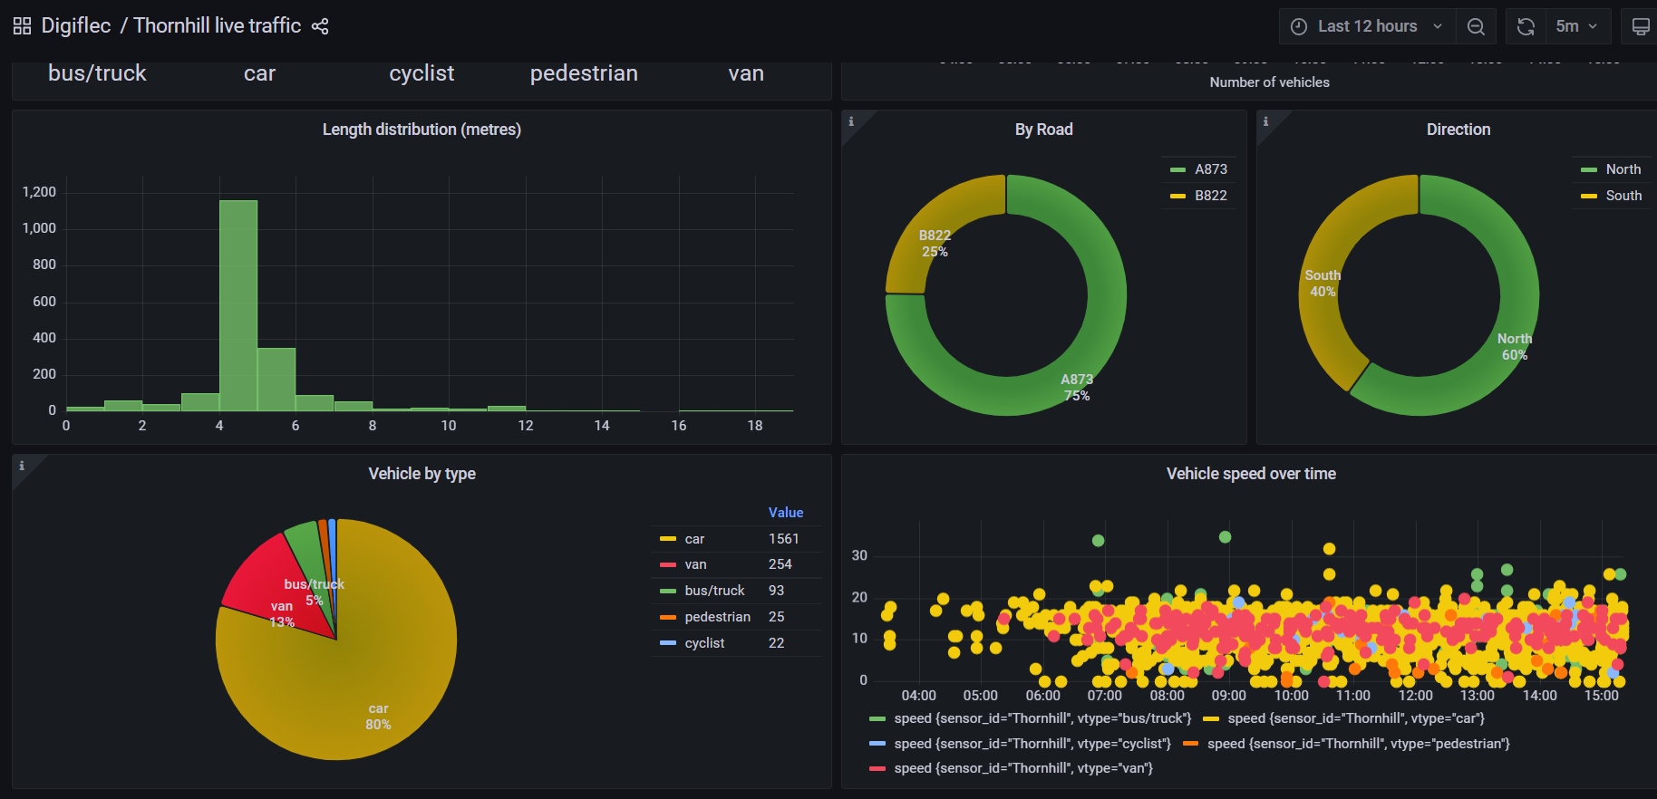Show the By Road panel info icon
Screen dimensions: 1657x799
pos(851,121)
